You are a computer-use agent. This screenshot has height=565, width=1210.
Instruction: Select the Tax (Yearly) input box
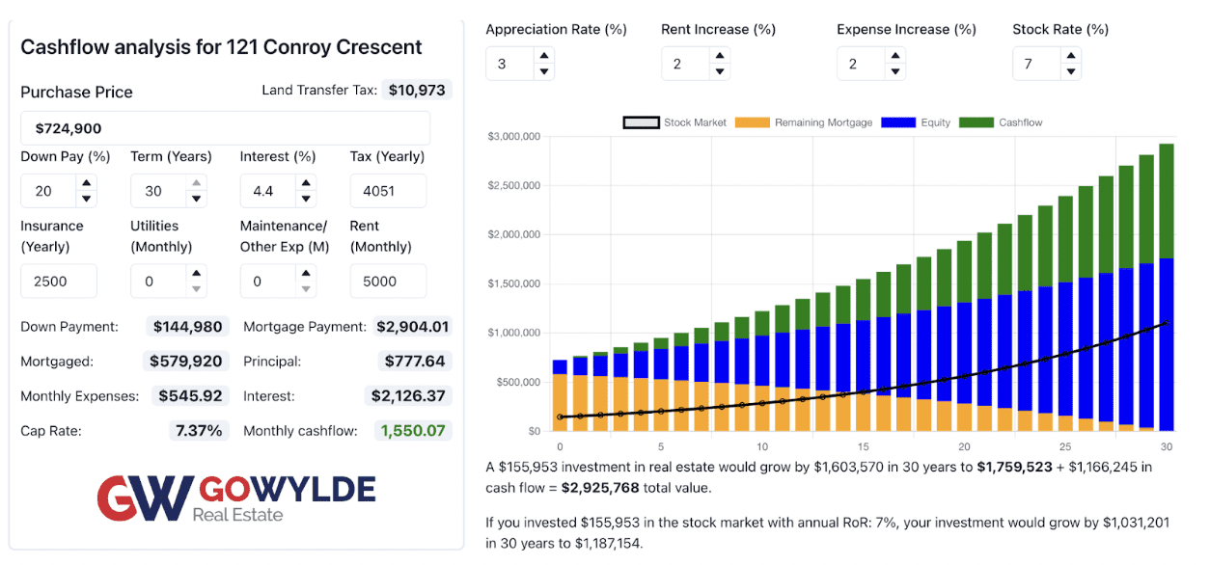click(388, 191)
